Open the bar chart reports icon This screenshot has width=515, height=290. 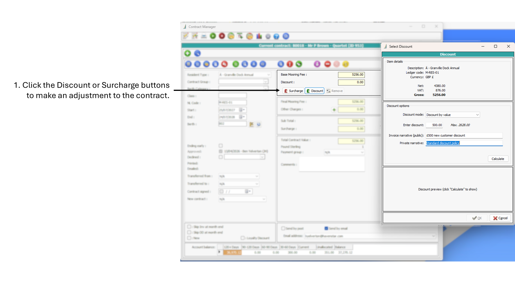(x=259, y=36)
